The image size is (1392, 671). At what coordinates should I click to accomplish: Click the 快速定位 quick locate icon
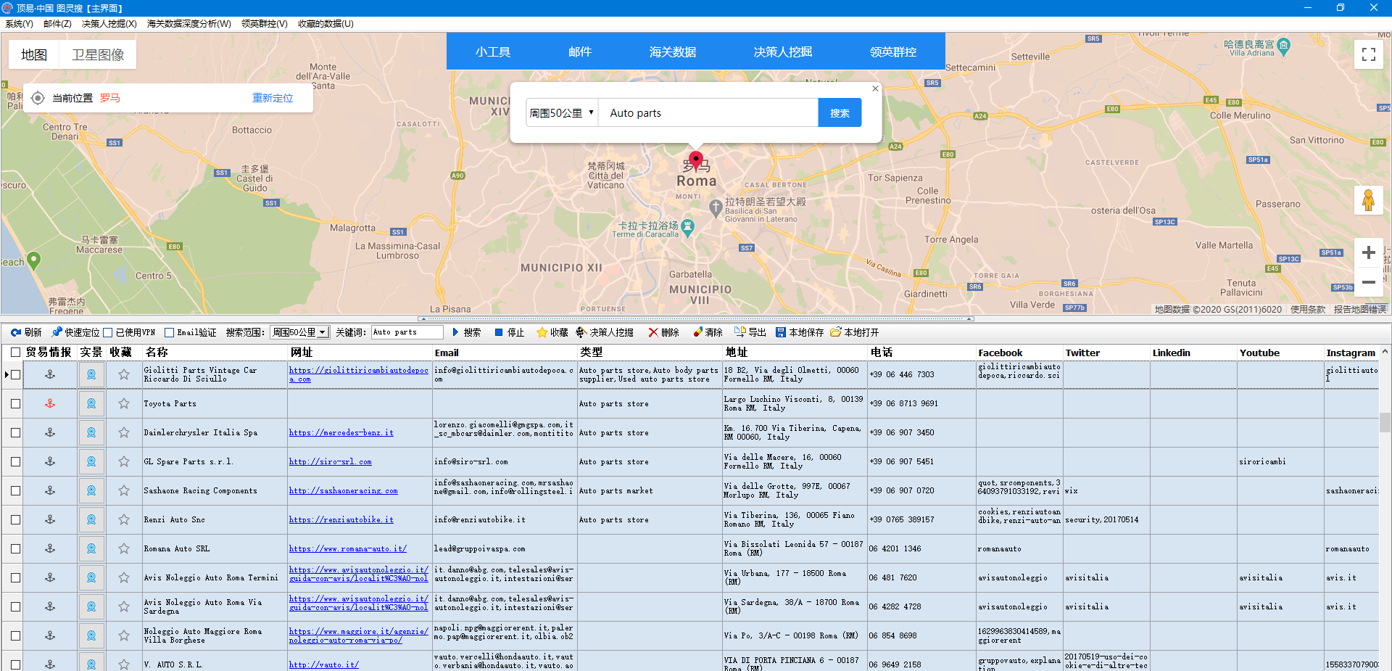[x=57, y=332]
